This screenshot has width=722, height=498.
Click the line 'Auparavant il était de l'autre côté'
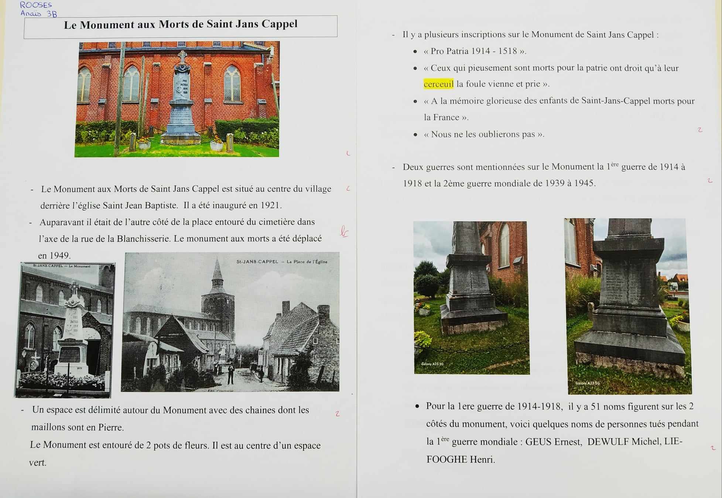pos(177,222)
